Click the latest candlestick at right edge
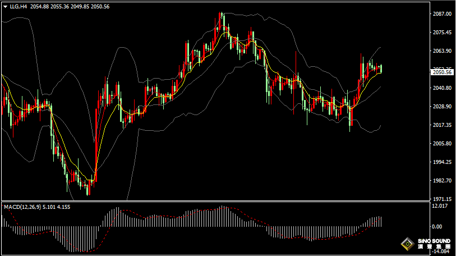Viewport: 456px width, 256px height. pos(381,68)
